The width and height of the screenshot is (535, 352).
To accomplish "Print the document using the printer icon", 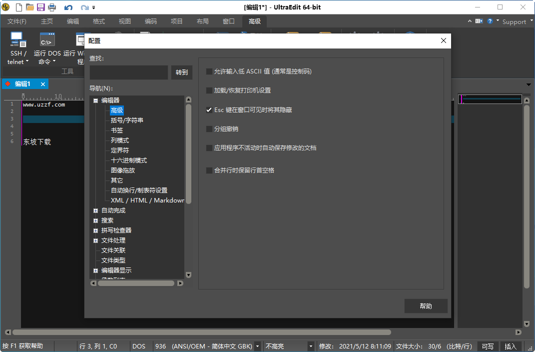I will coord(52,7).
